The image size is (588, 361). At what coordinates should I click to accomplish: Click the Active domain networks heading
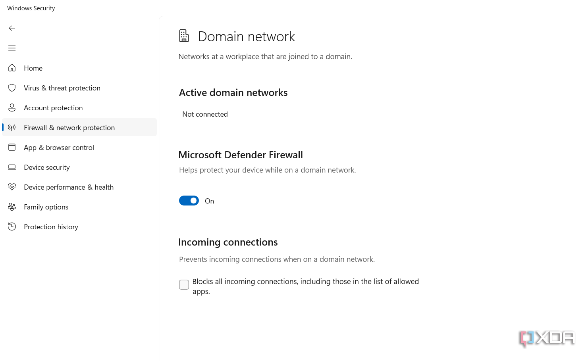[233, 92]
